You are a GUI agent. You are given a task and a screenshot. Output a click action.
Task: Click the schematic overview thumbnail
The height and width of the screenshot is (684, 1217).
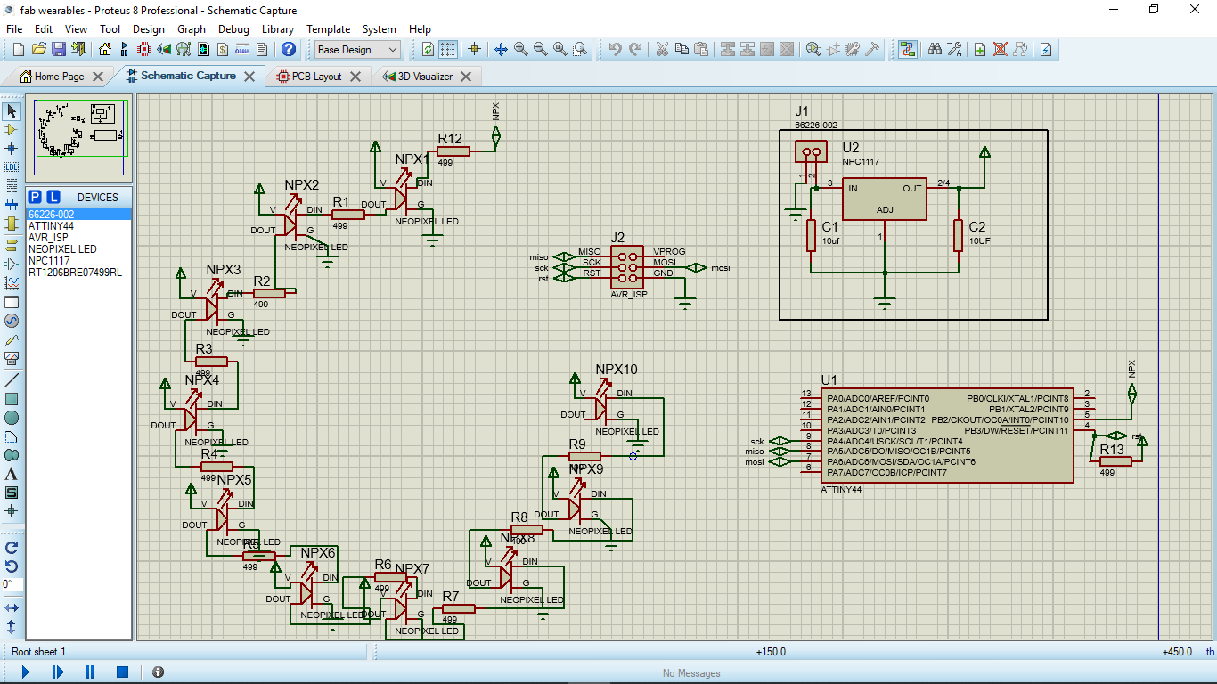(x=79, y=136)
